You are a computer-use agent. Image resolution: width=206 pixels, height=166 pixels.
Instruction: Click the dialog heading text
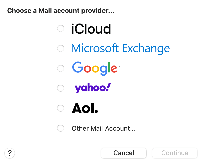click(60, 11)
